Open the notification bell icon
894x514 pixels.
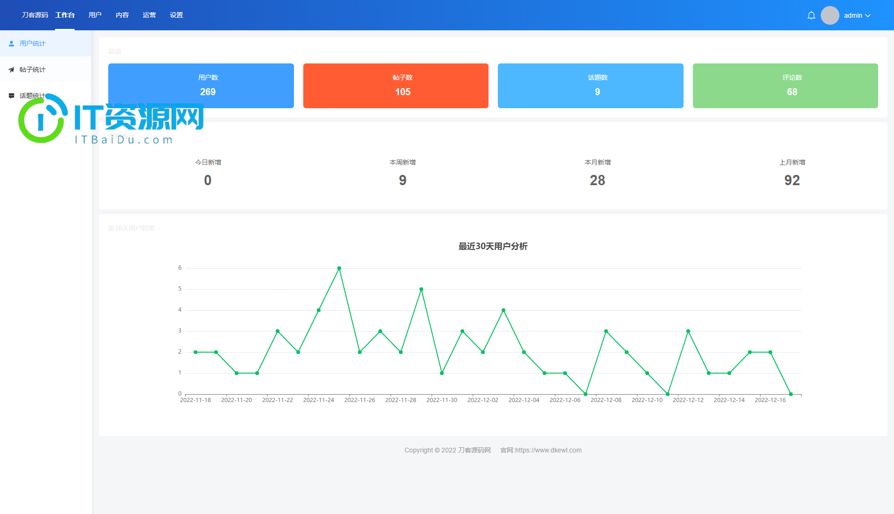(x=811, y=15)
